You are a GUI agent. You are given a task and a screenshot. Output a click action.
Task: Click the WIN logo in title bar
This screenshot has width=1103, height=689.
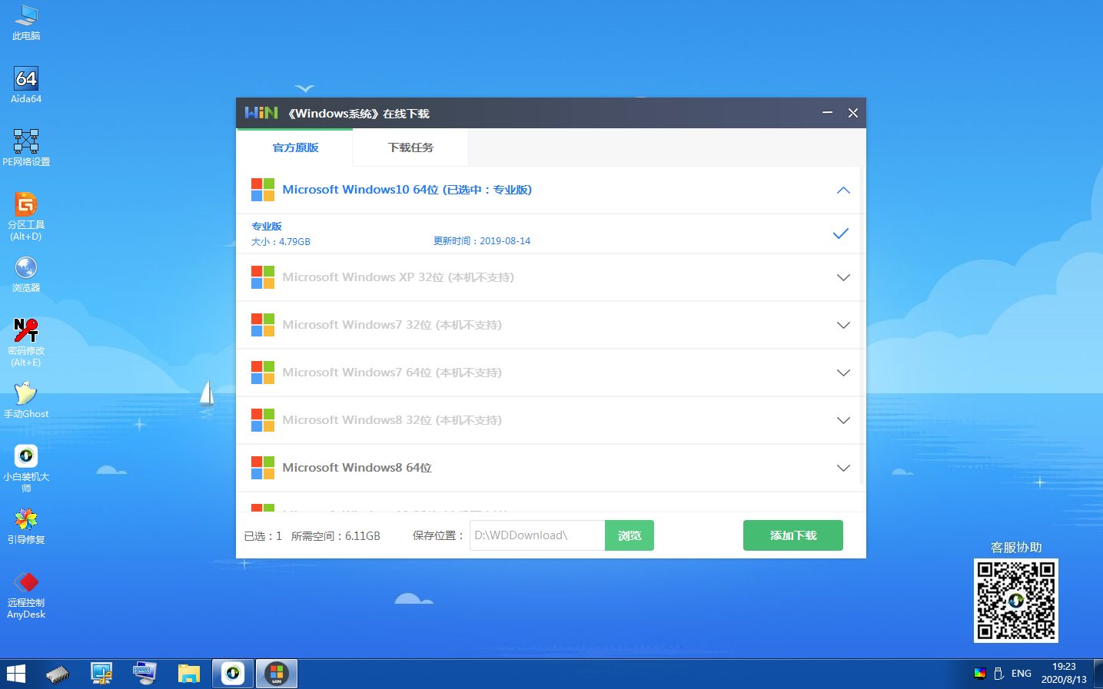pyautogui.click(x=261, y=113)
